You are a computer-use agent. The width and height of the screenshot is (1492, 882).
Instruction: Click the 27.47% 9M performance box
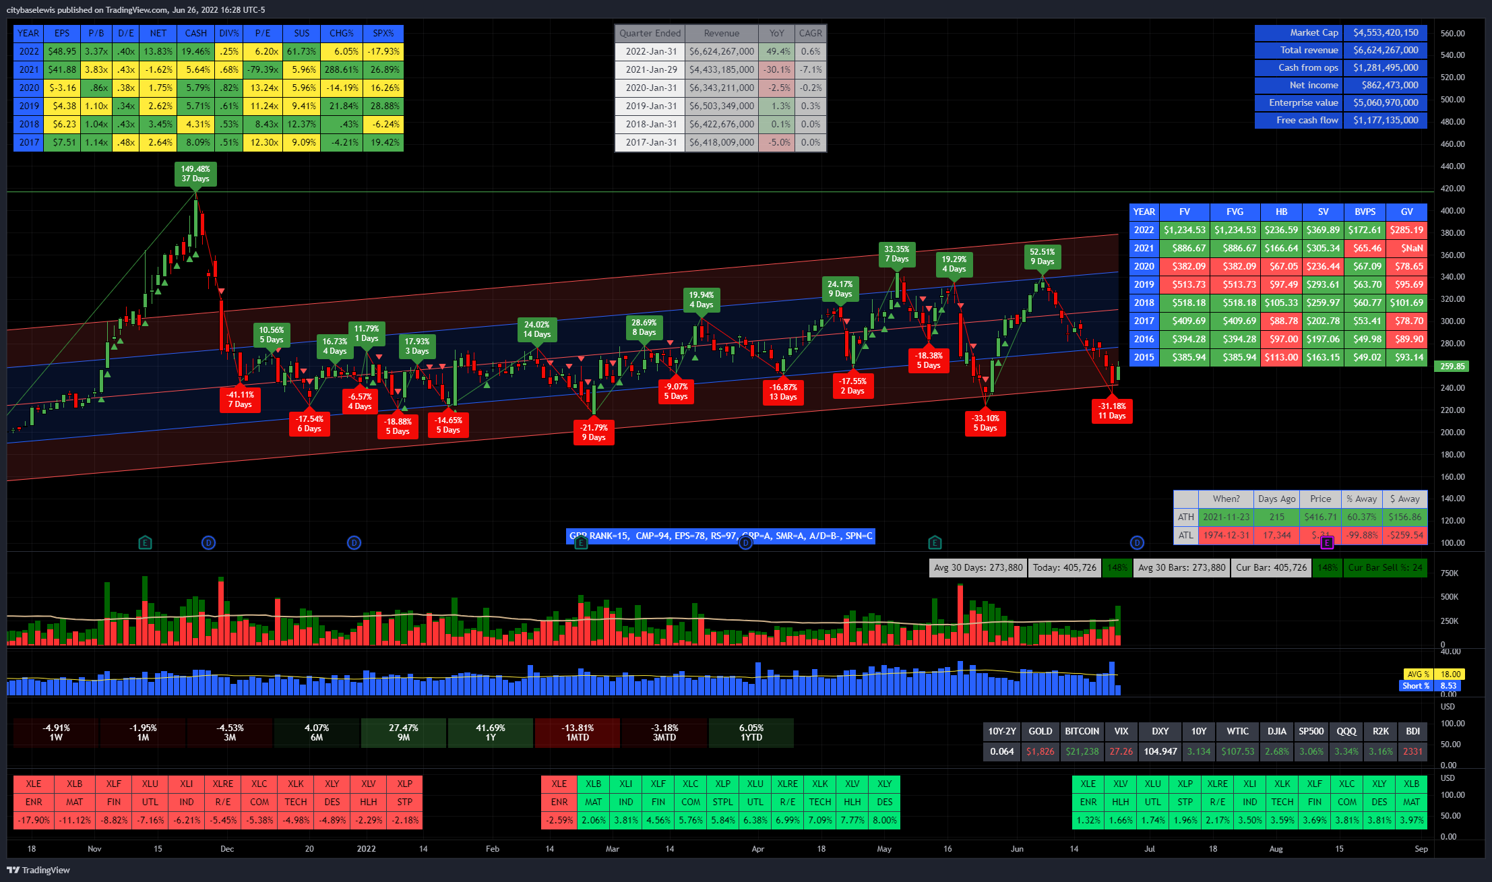(404, 733)
